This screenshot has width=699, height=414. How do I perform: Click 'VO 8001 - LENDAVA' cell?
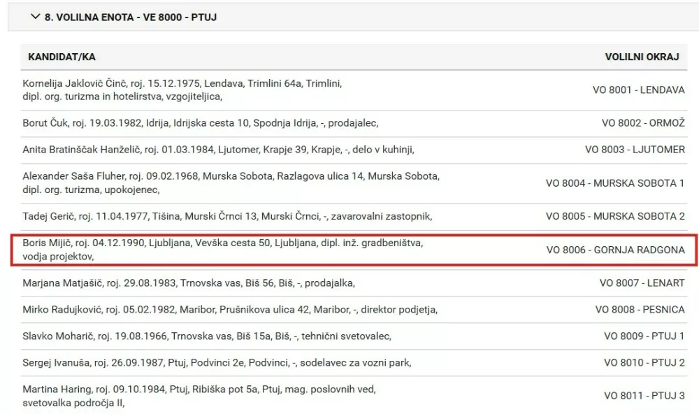[x=638, y=90]
